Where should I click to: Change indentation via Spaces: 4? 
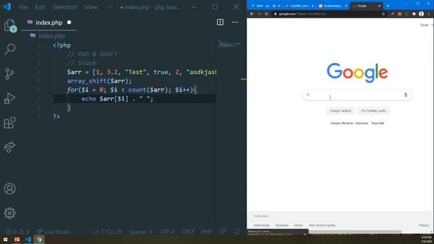pyautogui.click(x=140, y=232)
